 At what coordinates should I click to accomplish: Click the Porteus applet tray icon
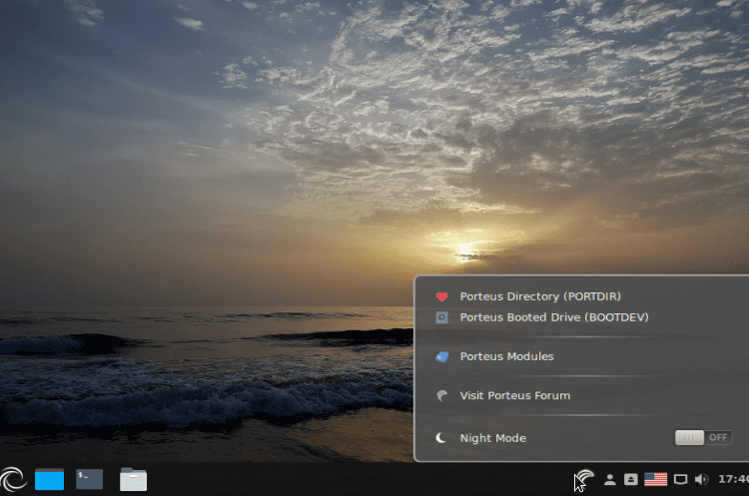(x=585, y=479)
